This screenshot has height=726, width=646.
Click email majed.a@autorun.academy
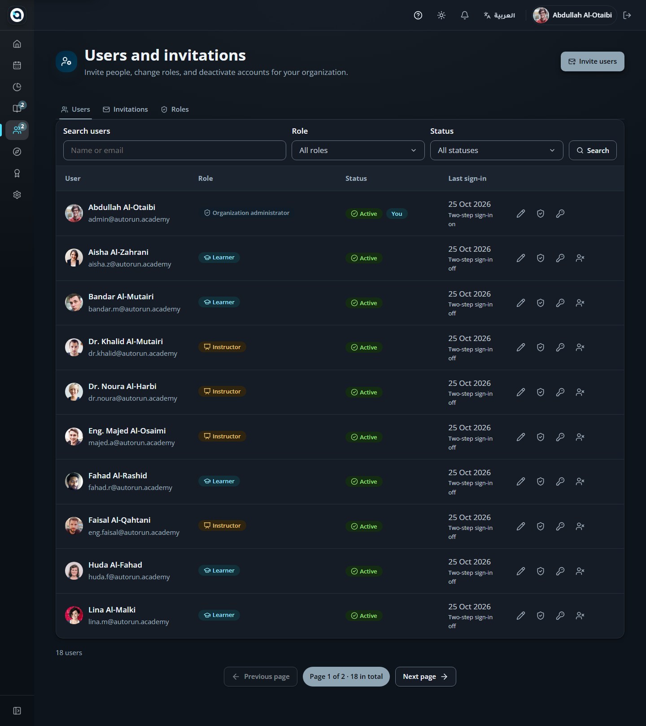[x=131, y=443]
